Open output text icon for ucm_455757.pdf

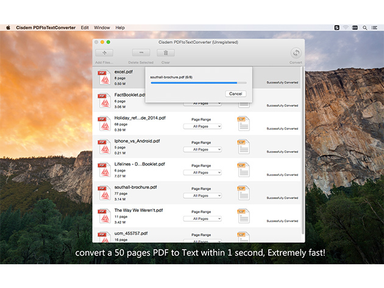click(243, 237)
